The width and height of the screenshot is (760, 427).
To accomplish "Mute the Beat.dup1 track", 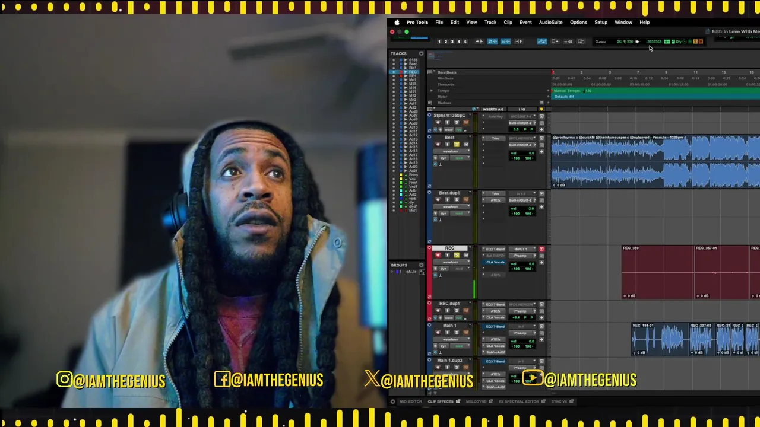I will tap(466, 199).
